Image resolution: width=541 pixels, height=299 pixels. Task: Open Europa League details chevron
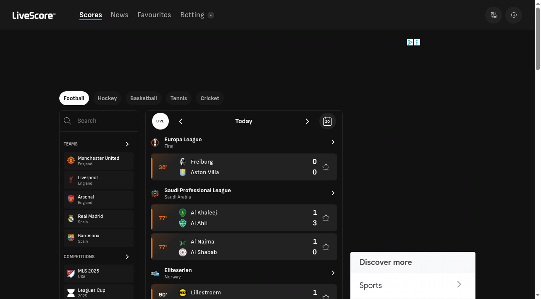(333, 142)
